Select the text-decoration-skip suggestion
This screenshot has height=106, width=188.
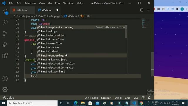coord(82,67)
